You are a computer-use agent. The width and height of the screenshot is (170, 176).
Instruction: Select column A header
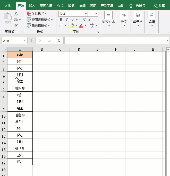pyautogui.click(x=20, y=49)
